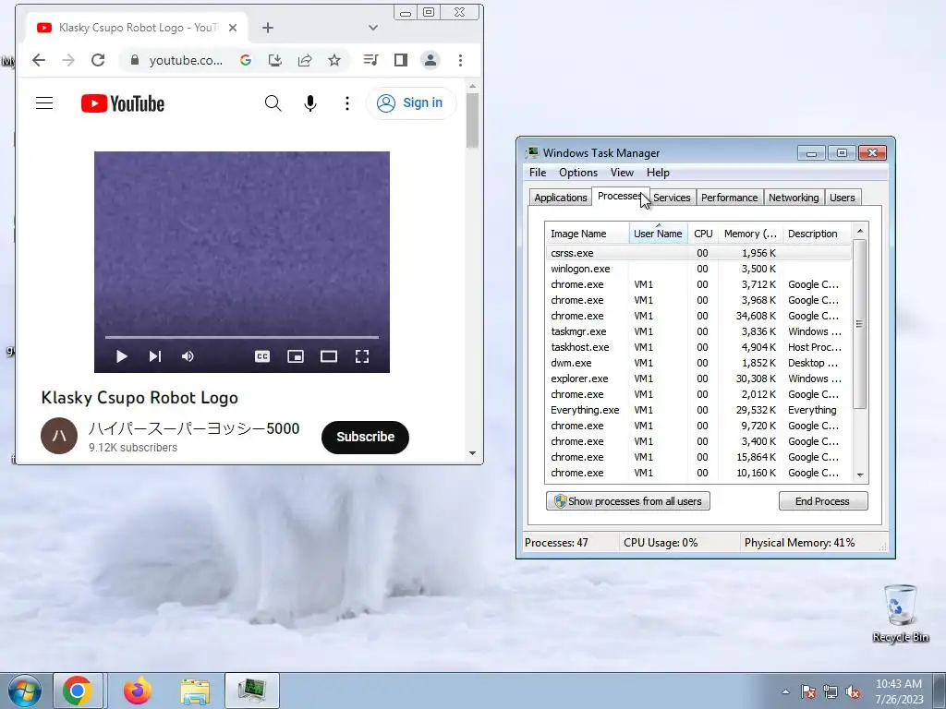This screenshot has height=709, width=946.
Task: Click the video progress bar
Action: click(x=242, y=337)
